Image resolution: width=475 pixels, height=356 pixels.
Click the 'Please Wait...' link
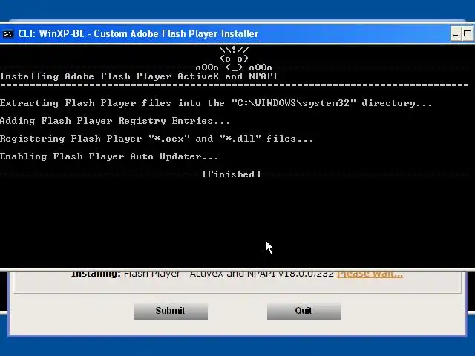(370, 274)
